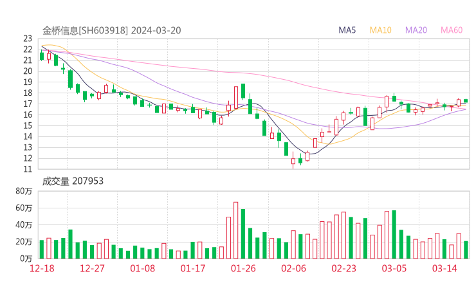This screenshot has height=283, width=476.
Task: Click the MA5 legend label
Action: point(347,30)
